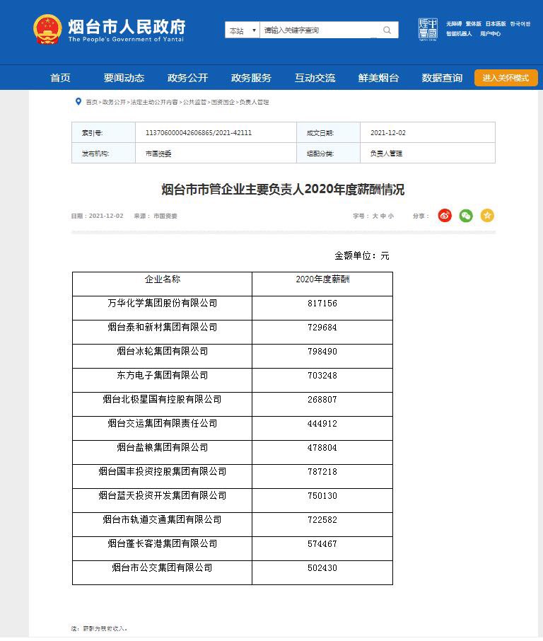
Task: Set font size to 中
Action: 383,216
